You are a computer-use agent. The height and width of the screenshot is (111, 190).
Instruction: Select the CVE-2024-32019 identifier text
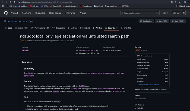click(141, 99)
